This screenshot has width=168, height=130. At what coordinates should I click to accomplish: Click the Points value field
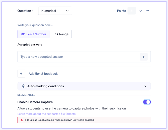[131, 11]
